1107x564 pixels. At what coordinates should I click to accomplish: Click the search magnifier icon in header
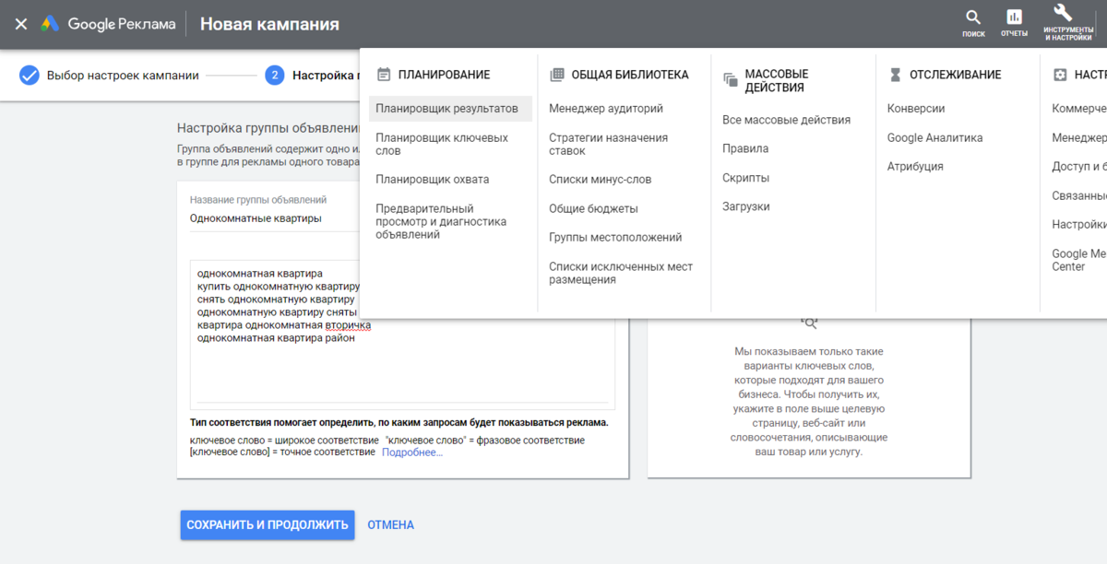(x=973, y=18)
